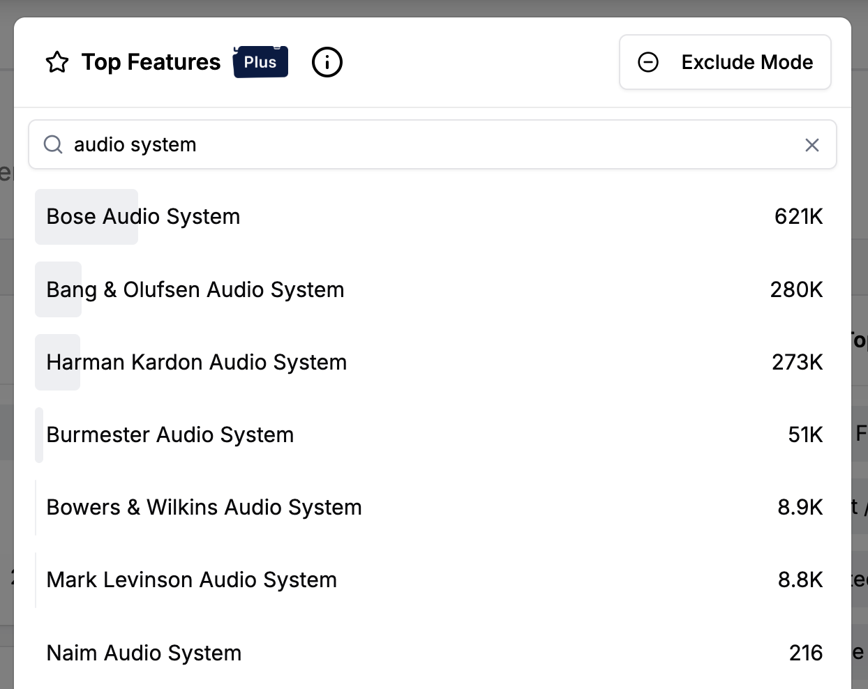Click the star icon next to Top Features

click(57, 62)
